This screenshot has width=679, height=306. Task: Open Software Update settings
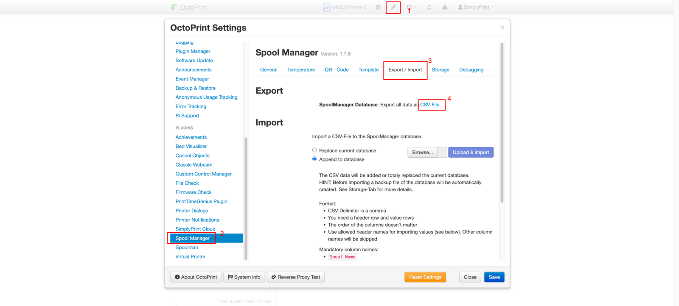pos(194,61)
